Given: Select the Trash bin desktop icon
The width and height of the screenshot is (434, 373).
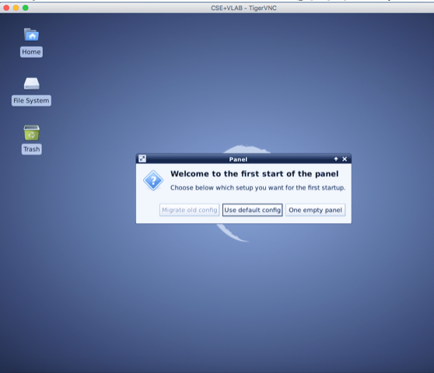Looking at the screenshot, I should (x=32, y=132).
